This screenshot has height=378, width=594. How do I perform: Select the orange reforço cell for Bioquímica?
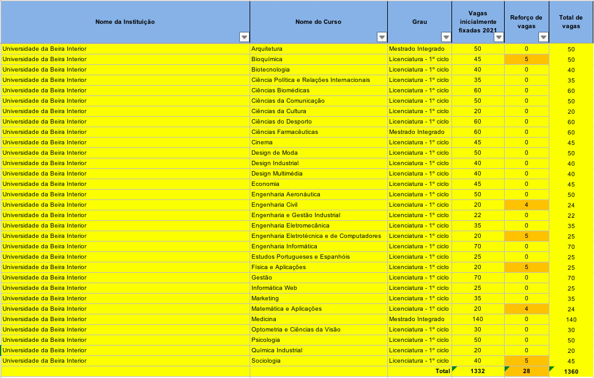tap(526, 59)
